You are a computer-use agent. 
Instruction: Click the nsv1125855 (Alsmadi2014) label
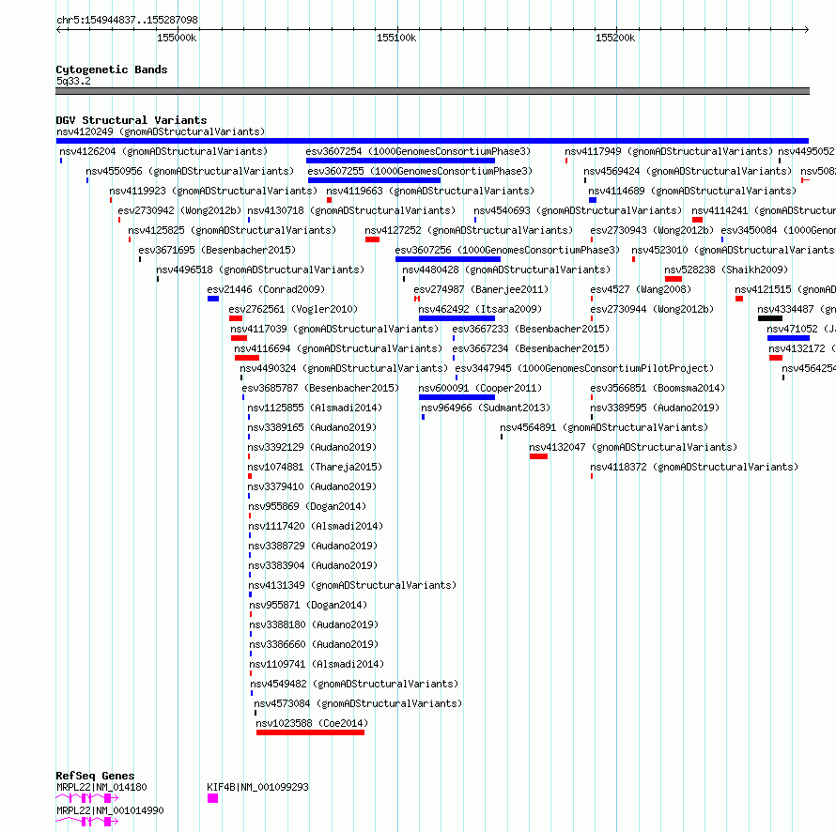tap(315, 408)
